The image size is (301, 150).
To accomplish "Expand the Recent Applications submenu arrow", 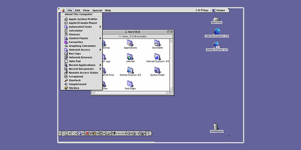I will (100, 65).
